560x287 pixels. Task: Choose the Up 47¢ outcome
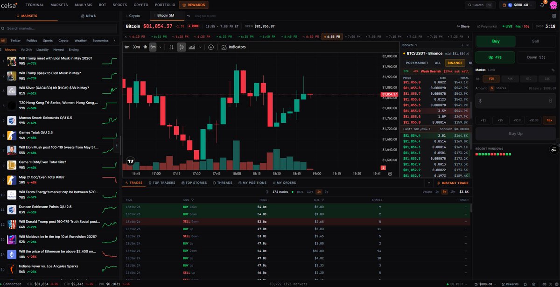[495, 57]
